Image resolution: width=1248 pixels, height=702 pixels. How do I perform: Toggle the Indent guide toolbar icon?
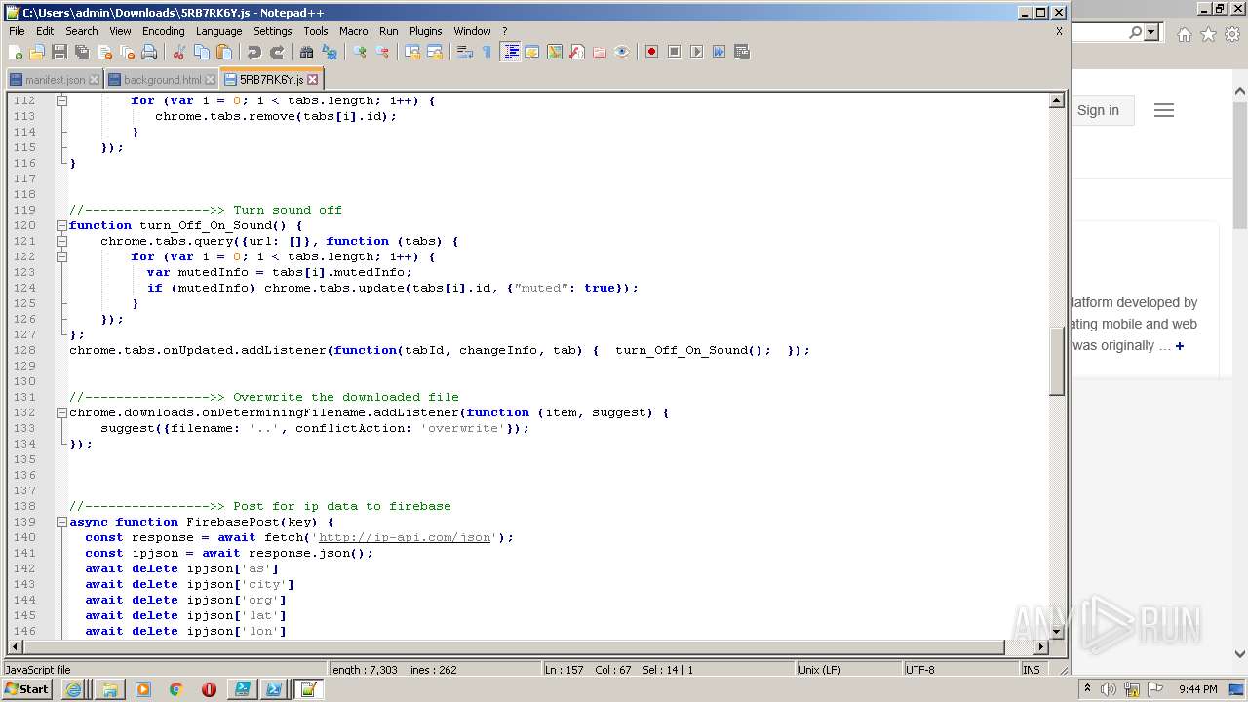510,52
